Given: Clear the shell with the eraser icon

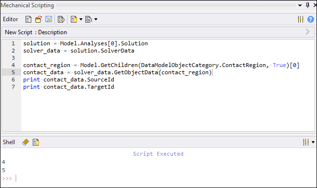Looking at the screenshot, I should point(26,142).
